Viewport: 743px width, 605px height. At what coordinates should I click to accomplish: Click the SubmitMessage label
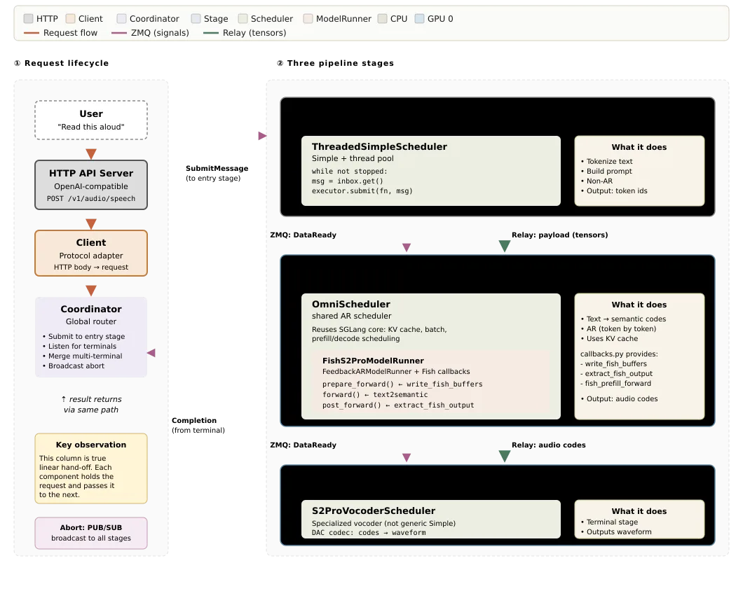click(217, 168)
